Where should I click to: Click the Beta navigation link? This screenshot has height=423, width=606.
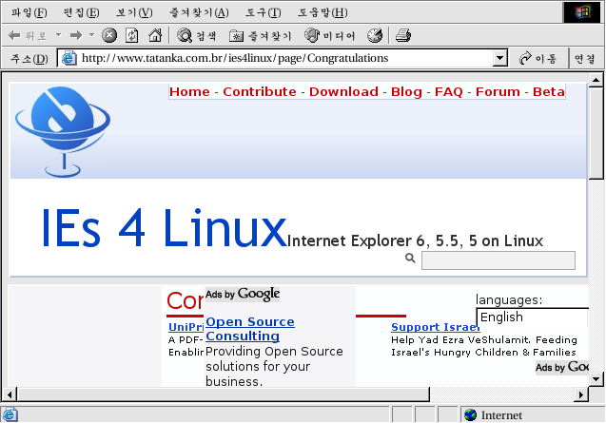[x=548, y=92]
